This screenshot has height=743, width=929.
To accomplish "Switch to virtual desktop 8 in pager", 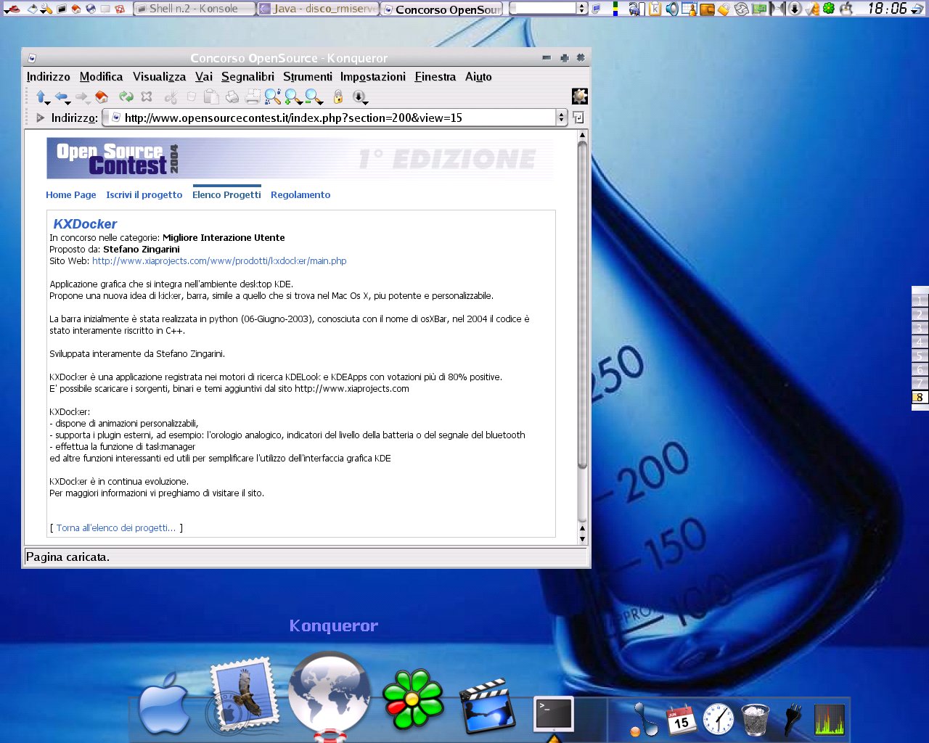I will point(920,397).
